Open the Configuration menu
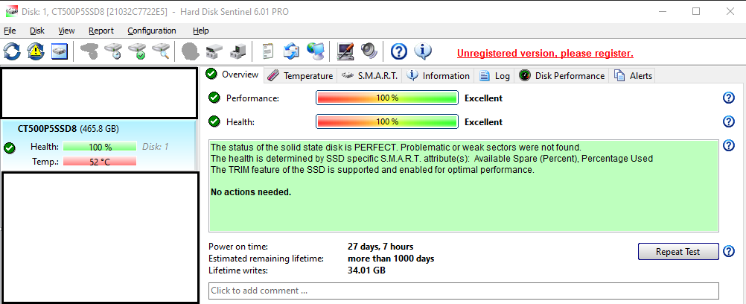746x304 pixels. pos(152,31)
